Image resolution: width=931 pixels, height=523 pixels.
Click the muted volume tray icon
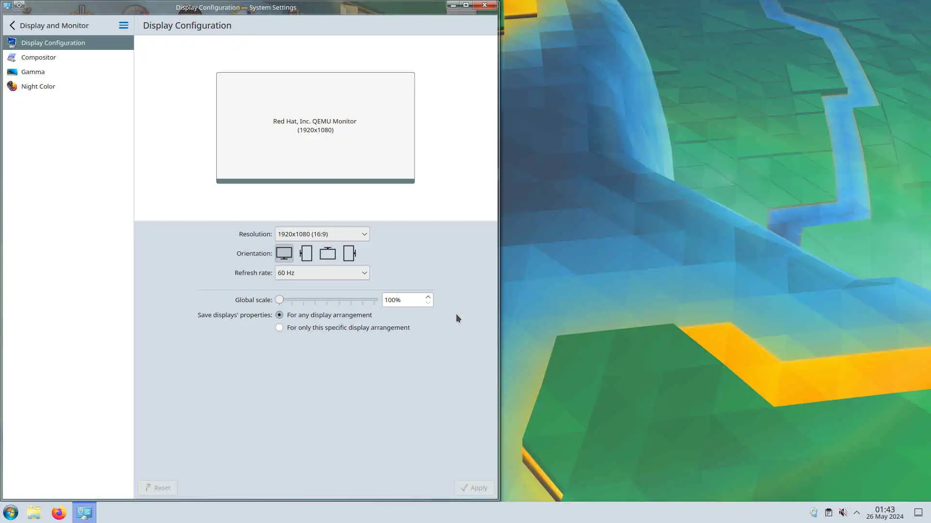[x=843, y=512]
